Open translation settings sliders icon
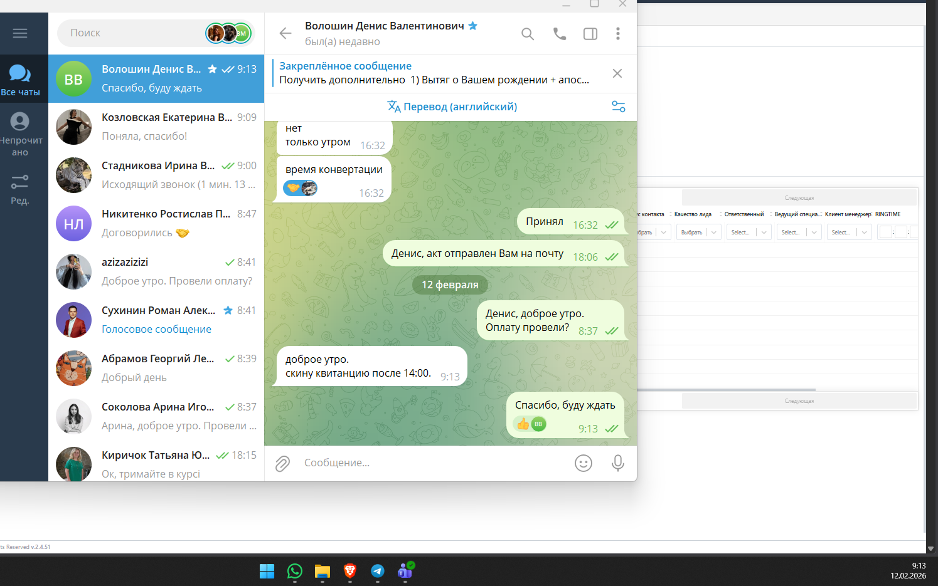This screenshot has height=586, width=938. pos(619,107)
